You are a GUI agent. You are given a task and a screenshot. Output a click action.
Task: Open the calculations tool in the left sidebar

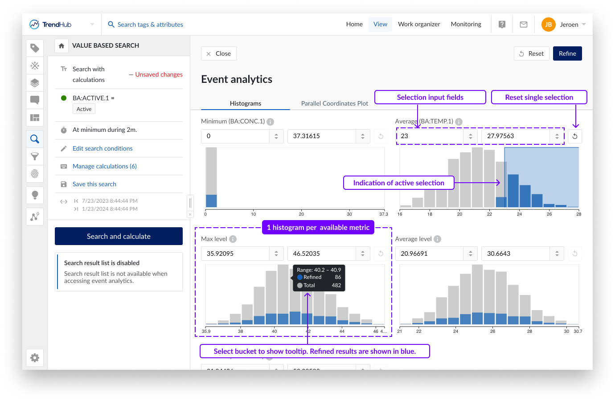click(35, 65)
